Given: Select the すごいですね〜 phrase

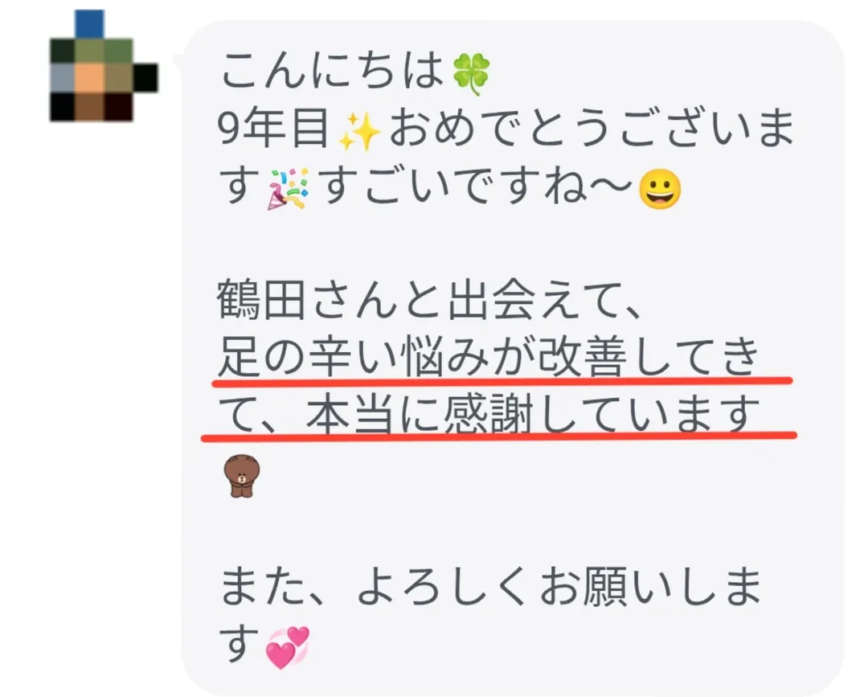Looking at the screenshot, I should tap(477, 189).
